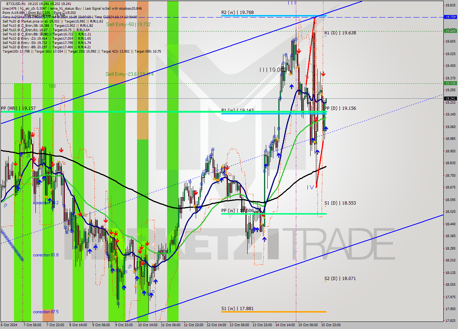Click the 'R1 (D) | 19.638' resistance label
Screen dimensions: 458x329
pyautogui.click(x=340, y=33)
